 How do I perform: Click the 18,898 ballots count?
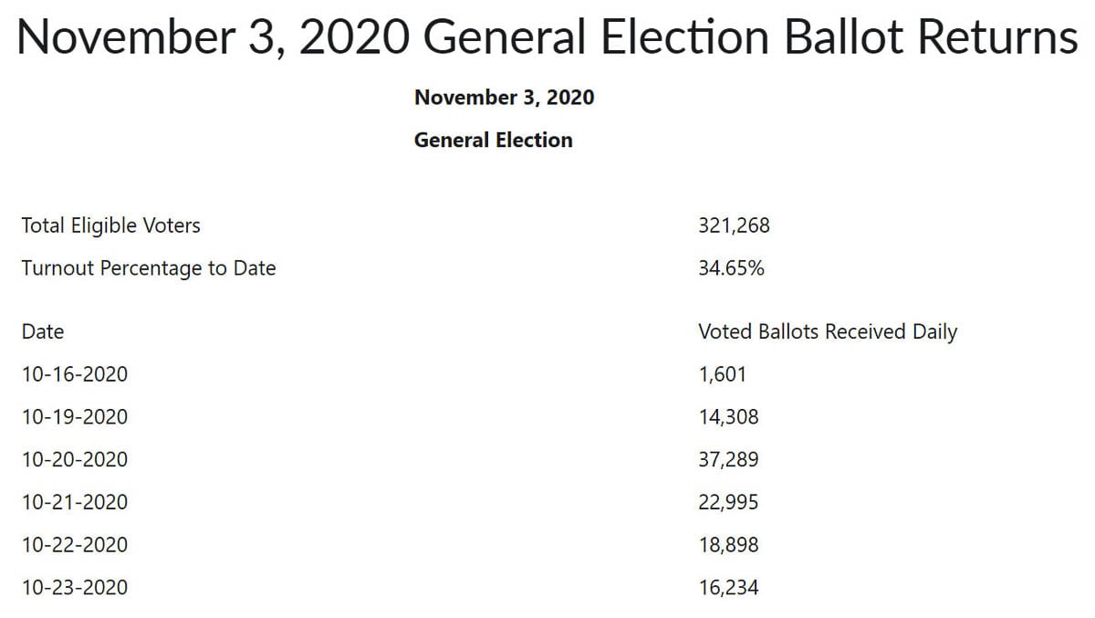pos(728,545)
